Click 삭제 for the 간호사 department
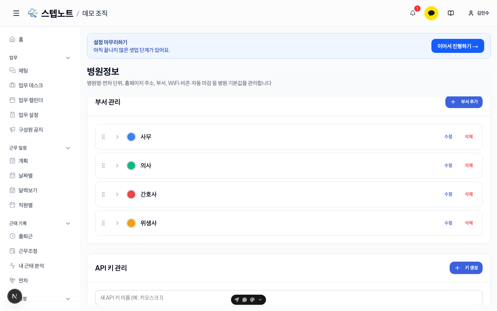This screenshot has height=311, width=497. (469, 194)
